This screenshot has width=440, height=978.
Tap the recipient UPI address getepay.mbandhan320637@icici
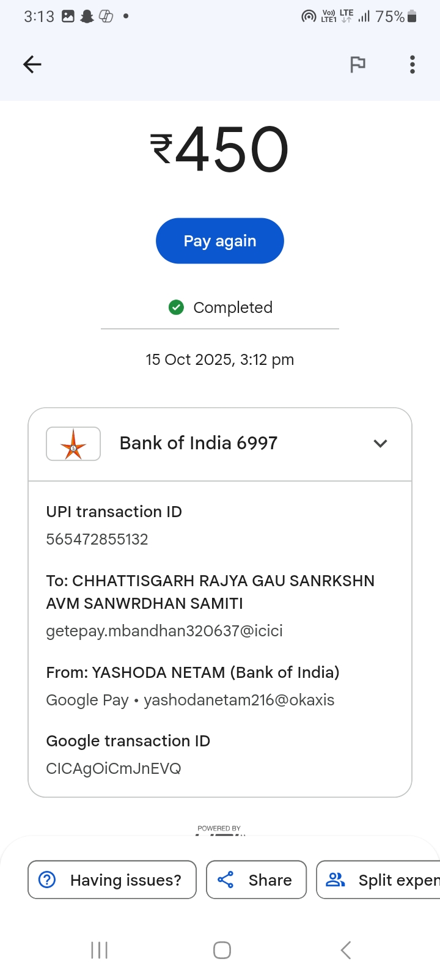point(164,631)
